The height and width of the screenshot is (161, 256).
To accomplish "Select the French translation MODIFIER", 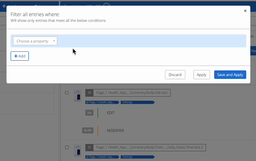I will click(x=115, y=130).
